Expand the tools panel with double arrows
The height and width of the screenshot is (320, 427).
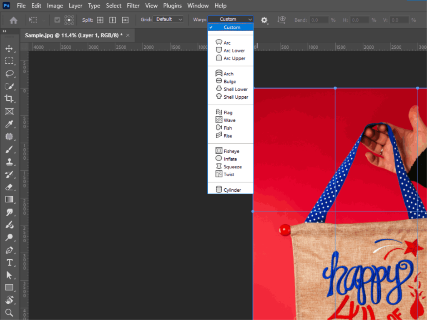[4, 31]
